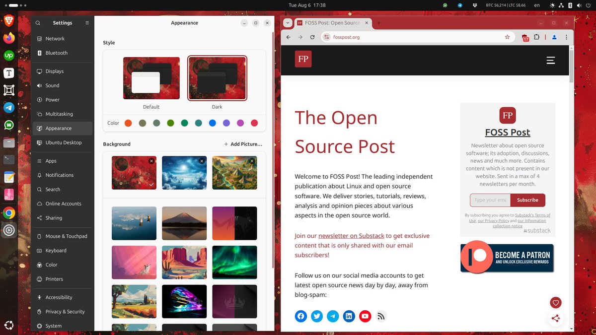Open FOSS Post sidebar title link
The height and width of the screenshot is (335, 596).
point(508,133)
